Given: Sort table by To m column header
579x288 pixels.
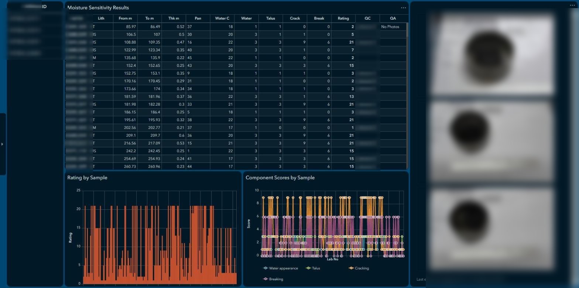Looking at the screenshot, I should [x=150, y=18].
